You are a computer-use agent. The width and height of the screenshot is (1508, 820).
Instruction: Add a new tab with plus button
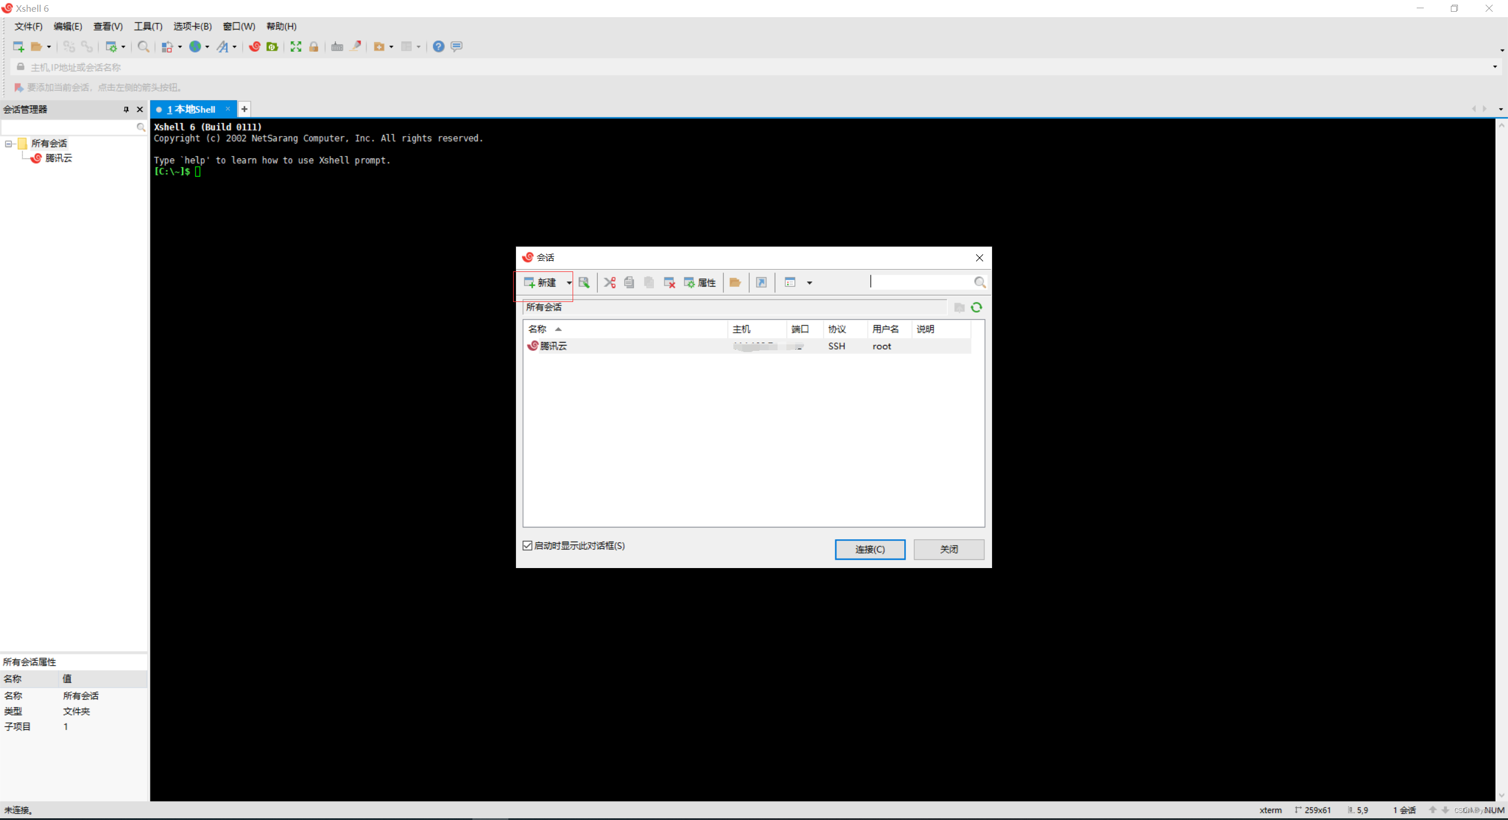[x=244, y=109]
